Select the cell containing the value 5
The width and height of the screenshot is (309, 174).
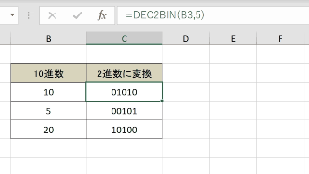click(48, 111)
